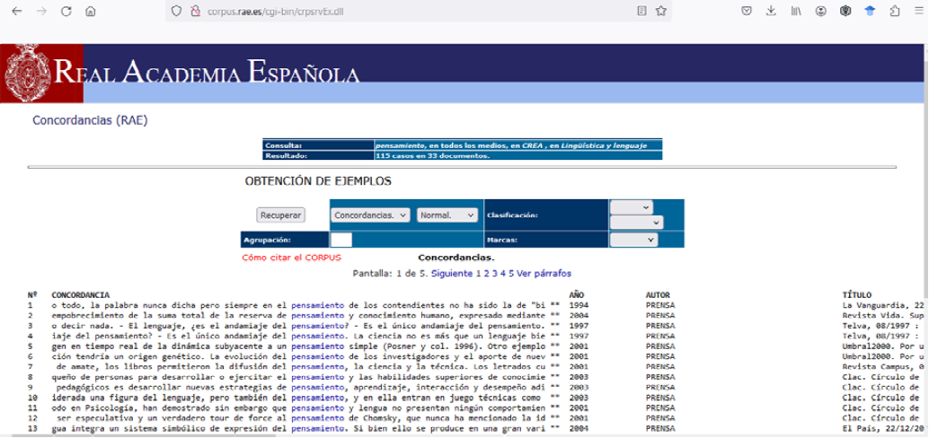Go to the Siguiente results page
The height and width of the screenshot is (438, 929).
click(x=451, y=273)
